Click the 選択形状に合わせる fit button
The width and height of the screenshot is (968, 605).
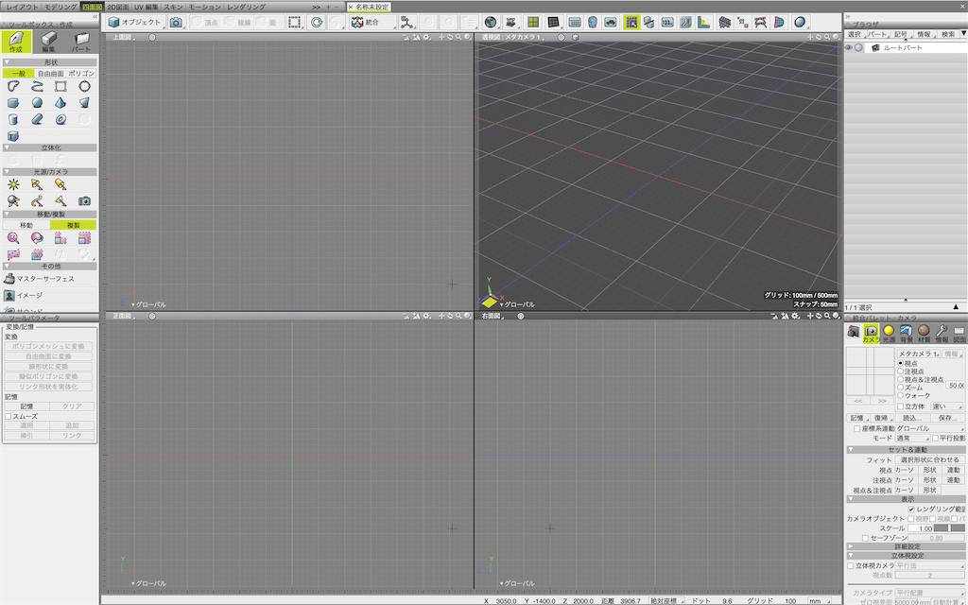[x=930, y=460]
